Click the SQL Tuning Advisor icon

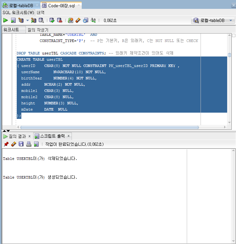click(41, 20)
